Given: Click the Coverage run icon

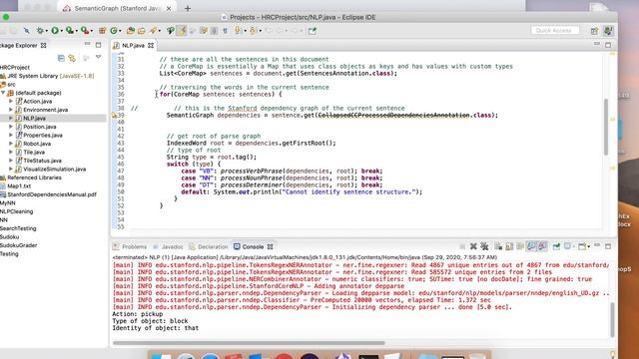Looking at the screenshot, I should click(x=69, y=31).
